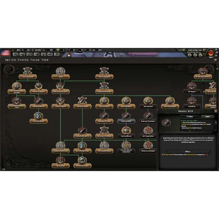The image size is (219, 219).
Task: Close the United States Focus Tree window
Action: point(216,60)
